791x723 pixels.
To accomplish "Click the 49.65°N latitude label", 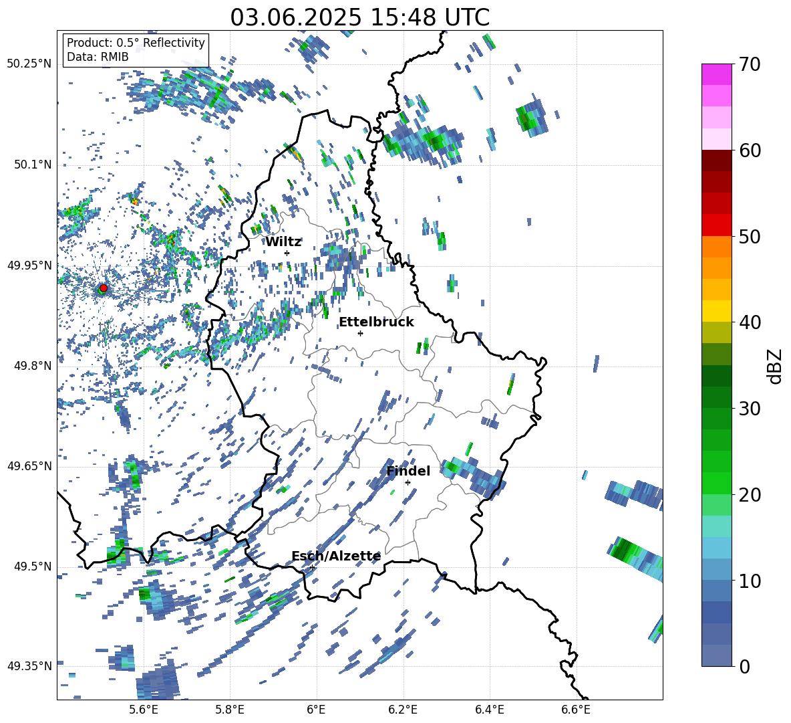I will 29,467.
